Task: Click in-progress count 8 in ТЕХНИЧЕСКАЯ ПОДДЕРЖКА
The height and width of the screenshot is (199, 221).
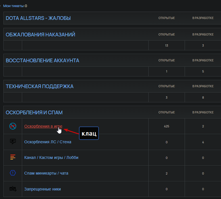Action: pyautogui.click(x=203, y=98)
